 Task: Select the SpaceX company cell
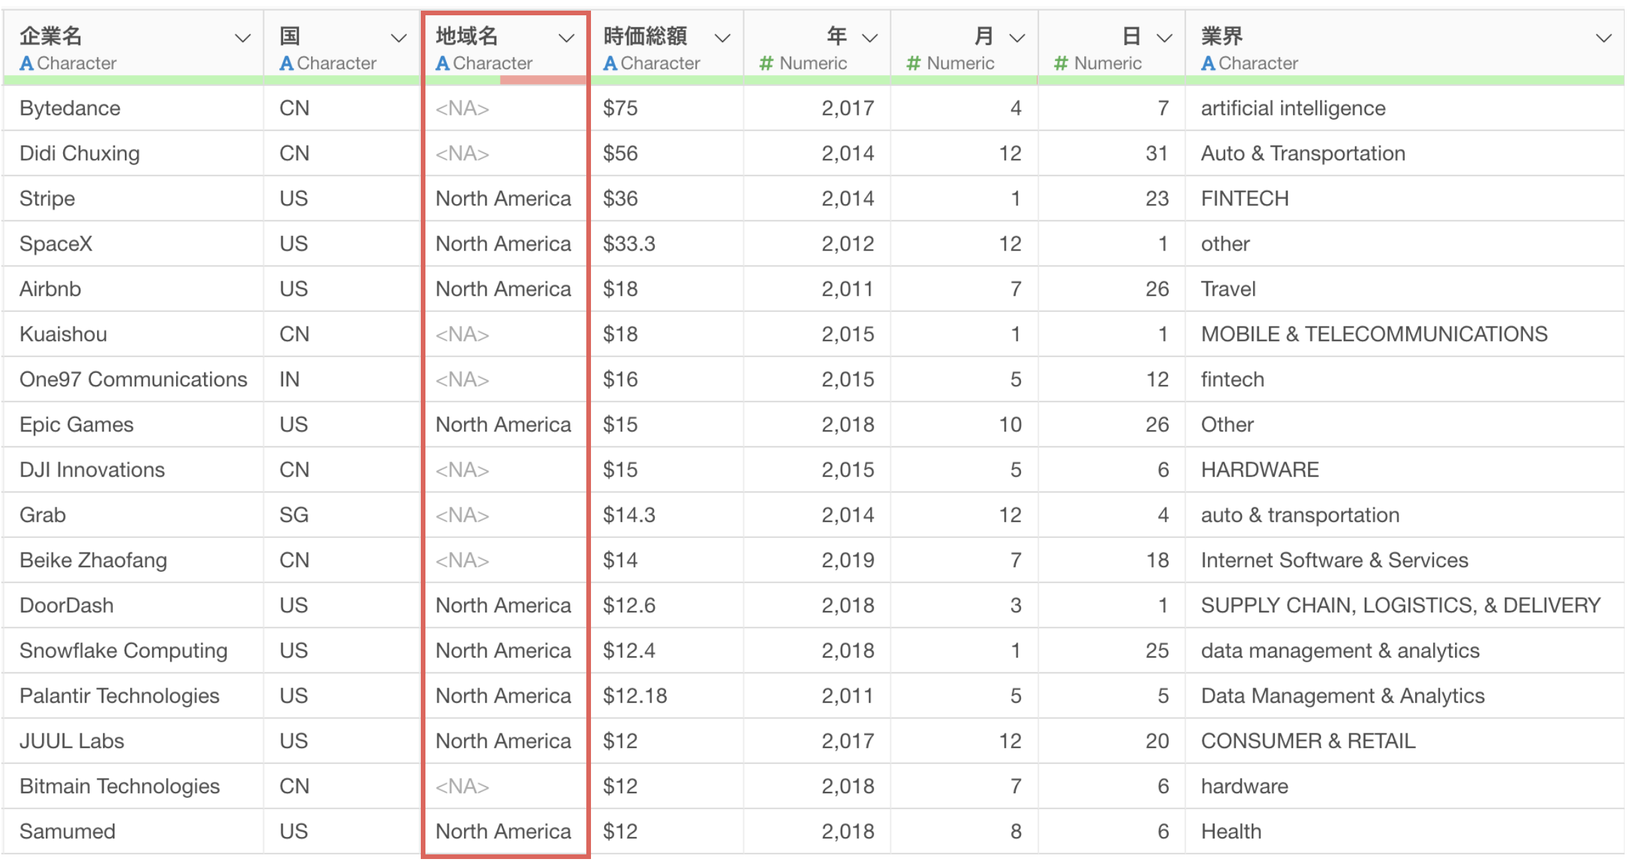point(133,243)
